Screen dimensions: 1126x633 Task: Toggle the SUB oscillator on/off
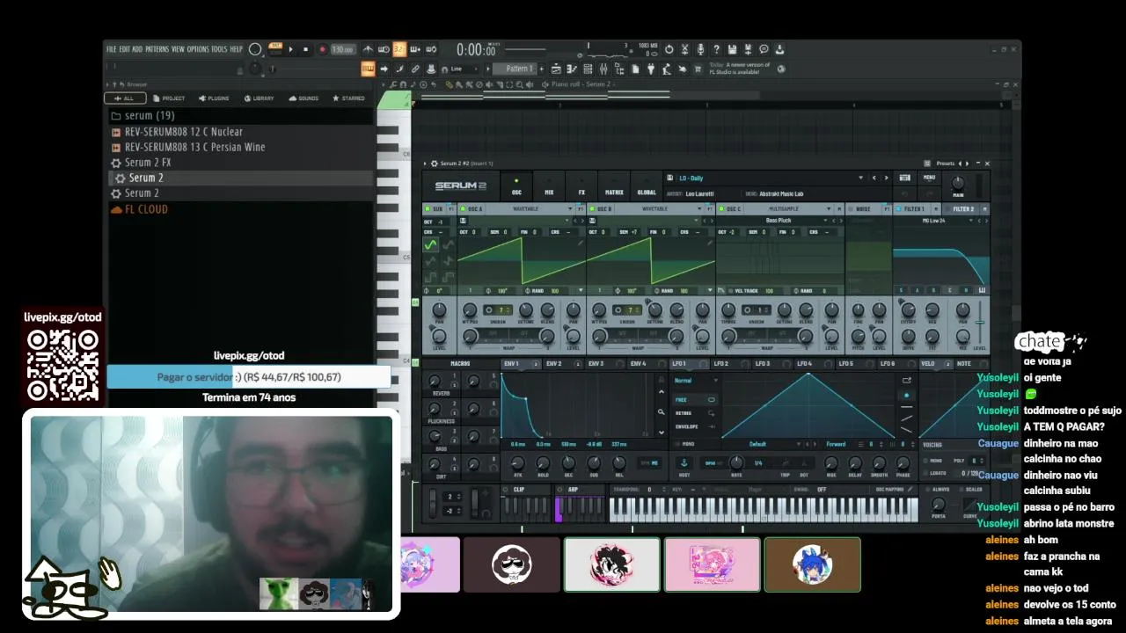click(428, 209)
